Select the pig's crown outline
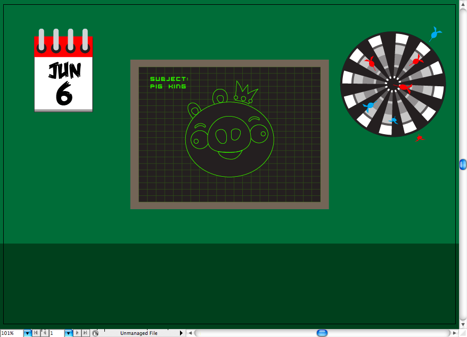This screenshot has height=337, width=467. (245, 92)
